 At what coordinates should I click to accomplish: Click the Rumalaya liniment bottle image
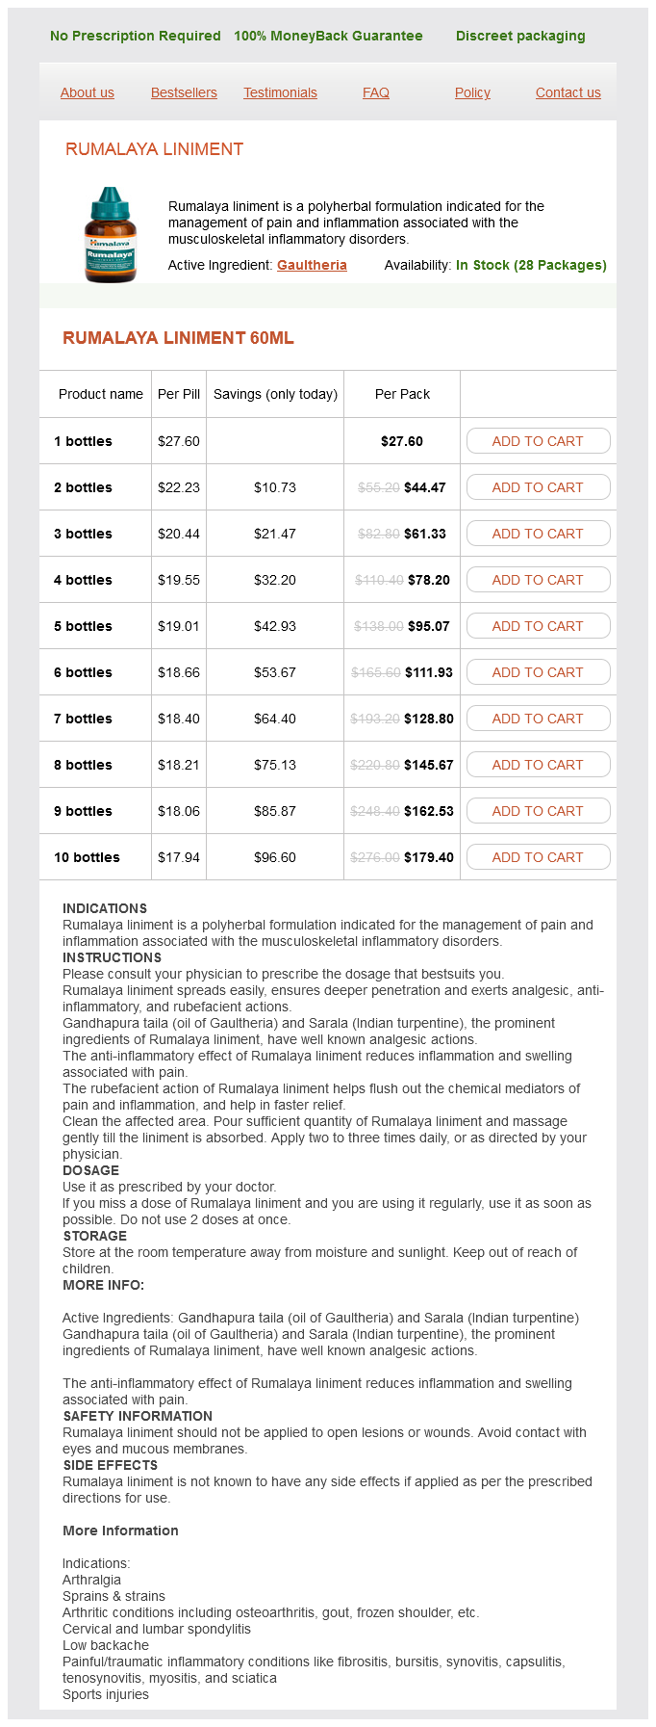111,235
